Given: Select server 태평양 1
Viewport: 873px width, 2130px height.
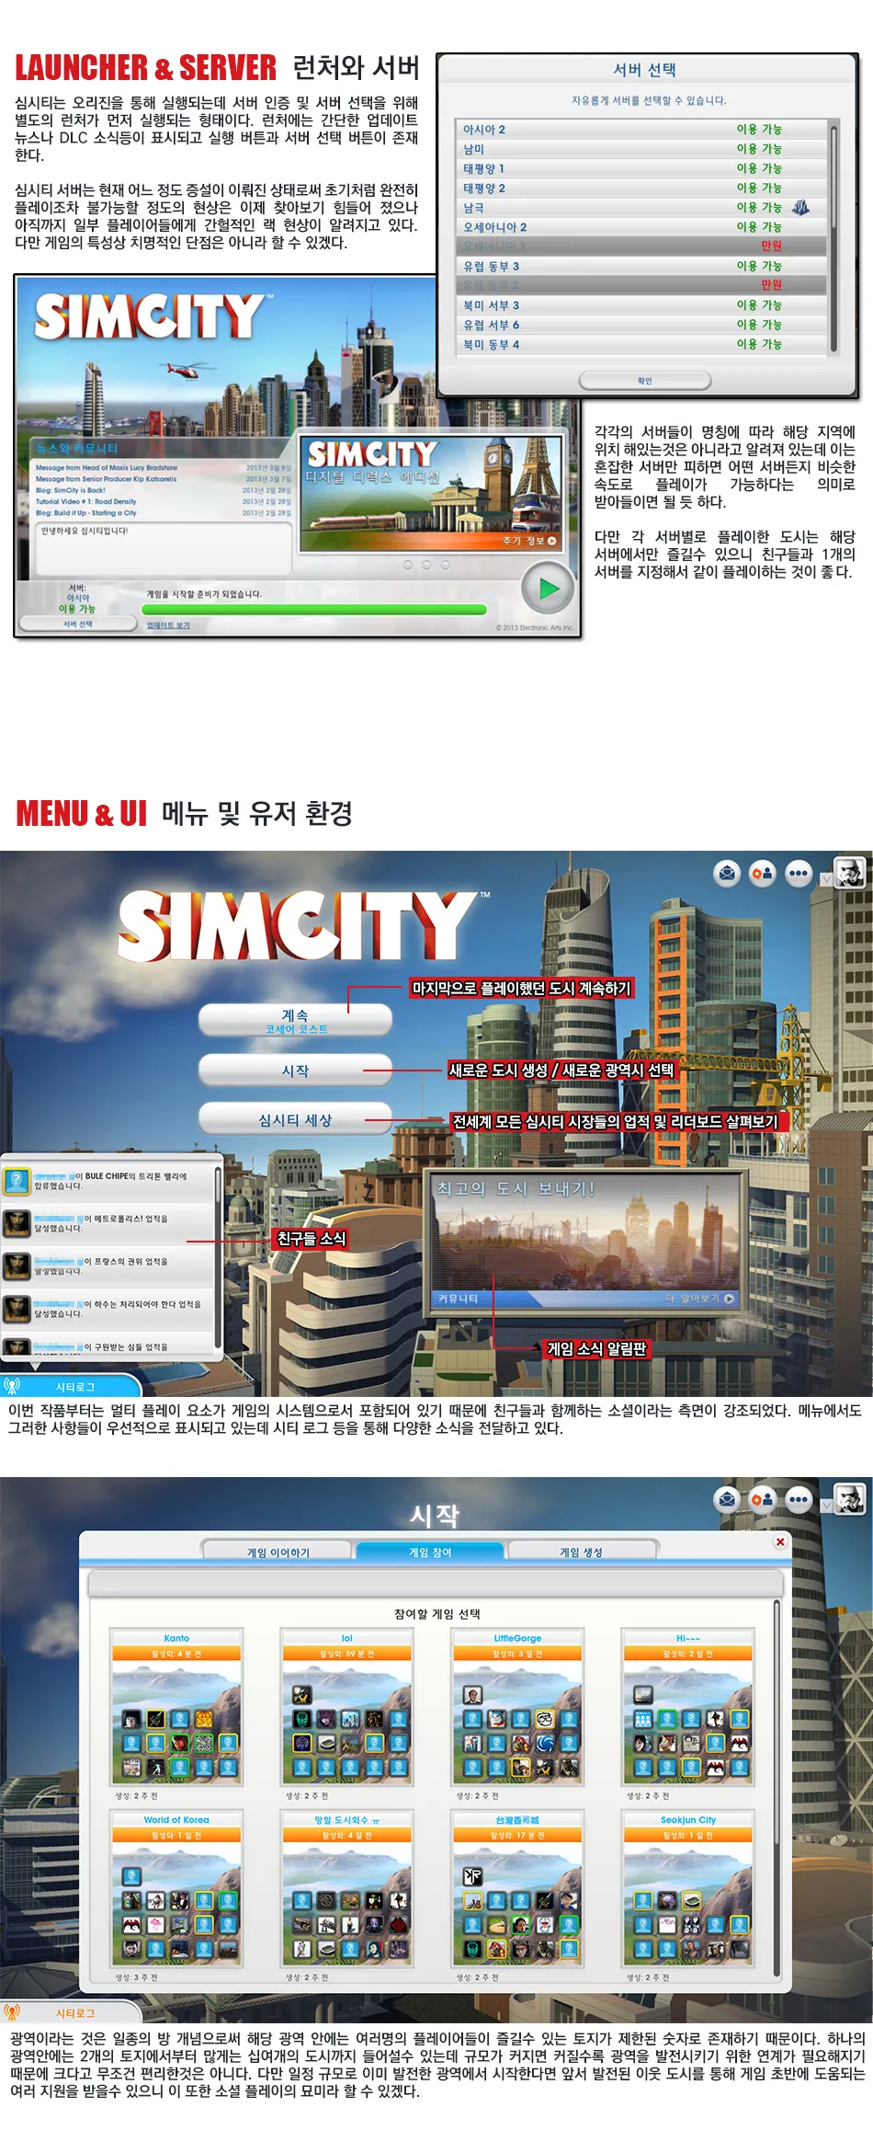Looking at the screenshot, I should coord(641,168).
